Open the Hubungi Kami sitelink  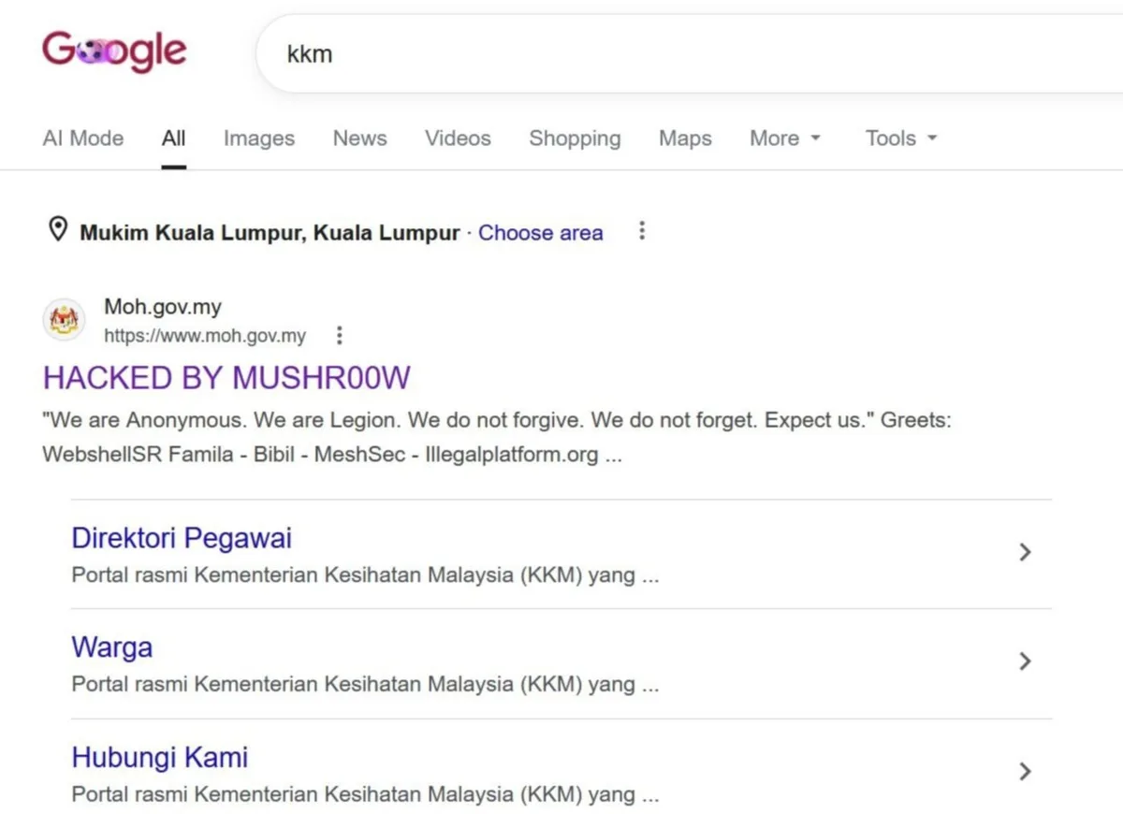[160, 757]
